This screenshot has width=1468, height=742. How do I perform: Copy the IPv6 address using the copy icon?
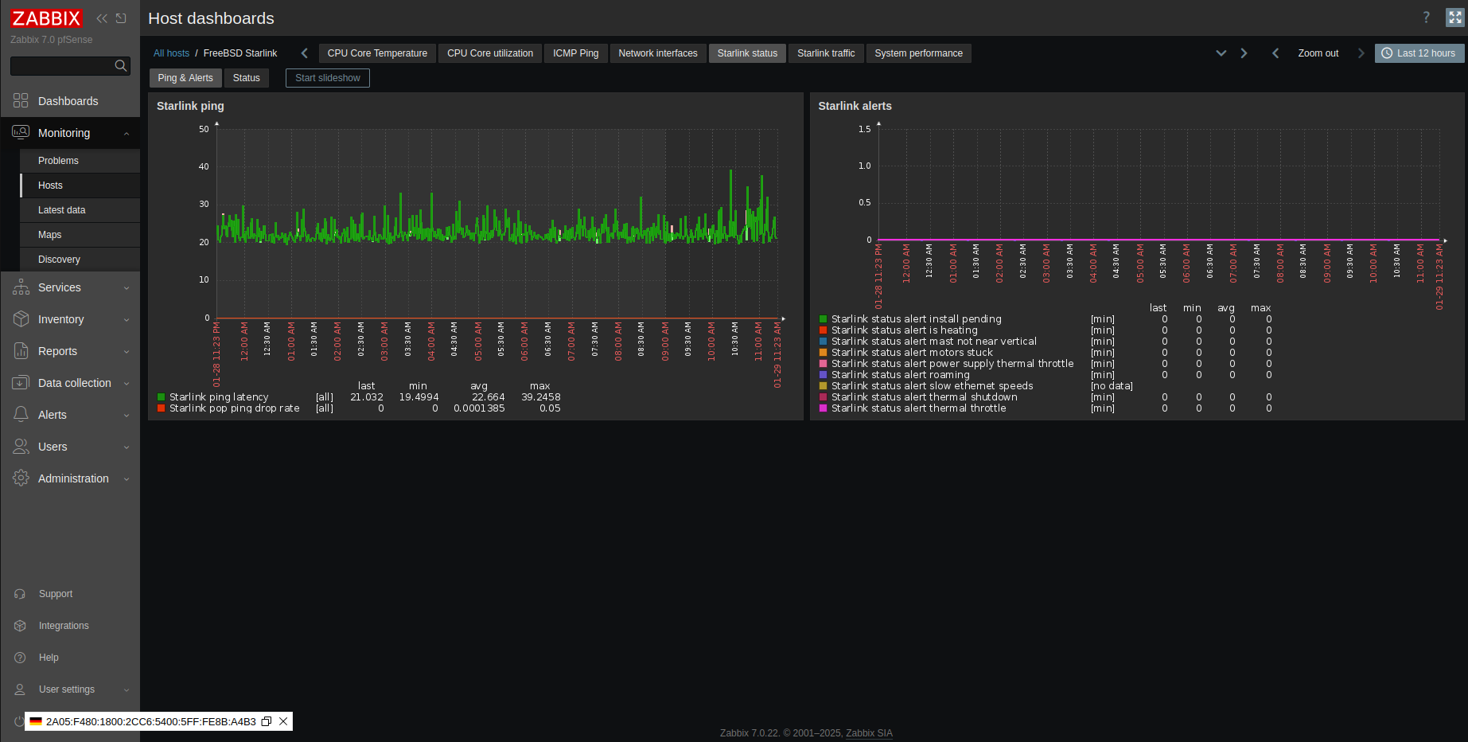tap(267, 721)
